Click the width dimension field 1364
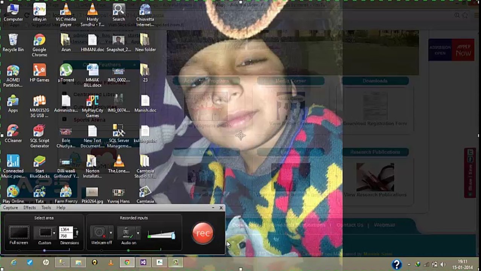The height and width of the screenshot is (271, 481). [65, 229]
